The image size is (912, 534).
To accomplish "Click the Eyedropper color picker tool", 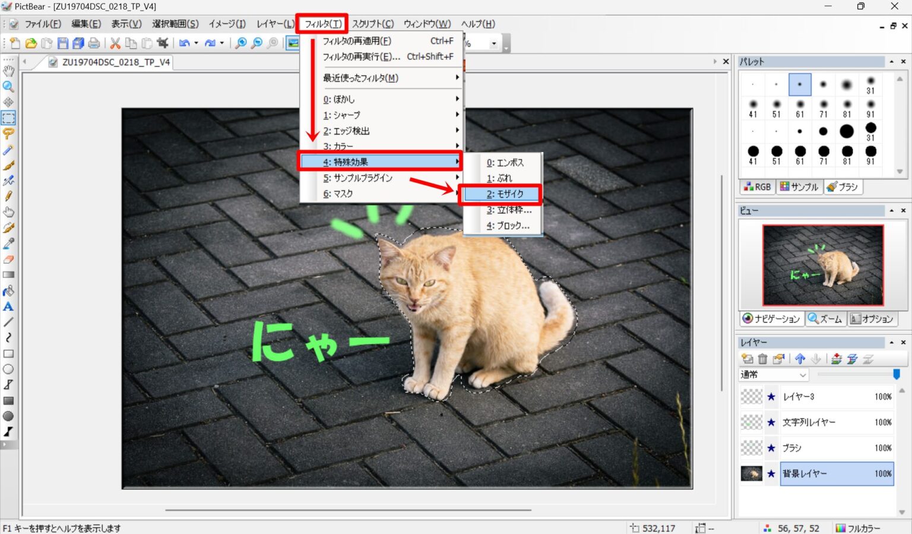I will (x=8, y=244).
